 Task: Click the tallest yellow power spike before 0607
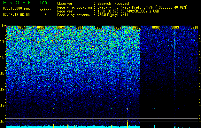(127, 124)
